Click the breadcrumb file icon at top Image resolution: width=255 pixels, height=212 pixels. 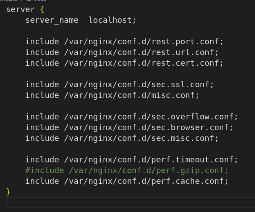point(29,0)
